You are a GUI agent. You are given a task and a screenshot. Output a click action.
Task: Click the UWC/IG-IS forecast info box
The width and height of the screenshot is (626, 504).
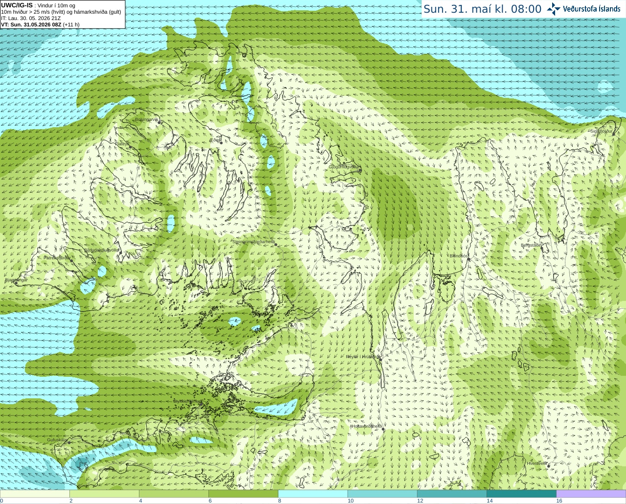(x=63, y=14)
